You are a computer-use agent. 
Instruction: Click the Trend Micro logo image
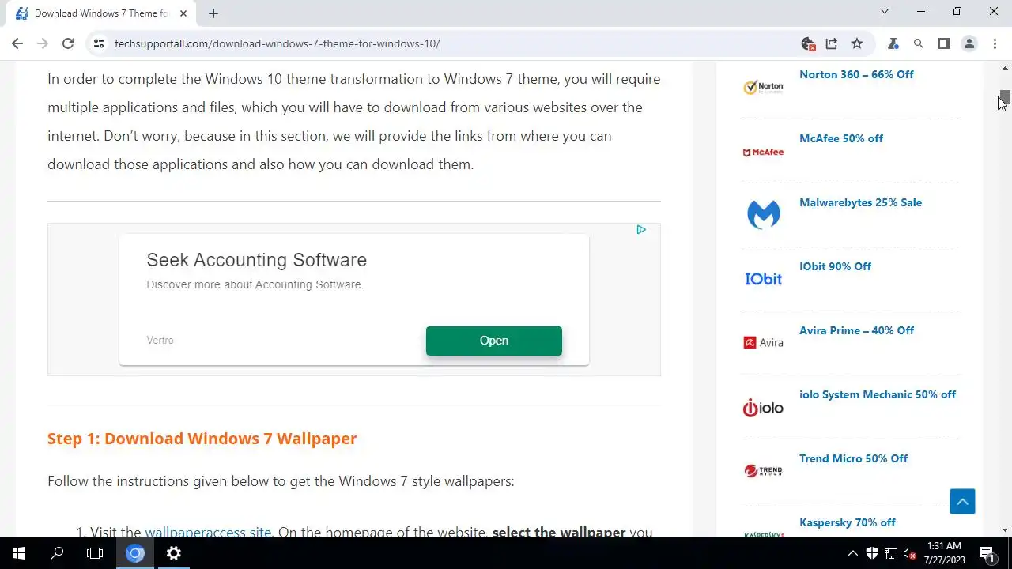pos(763,471)
